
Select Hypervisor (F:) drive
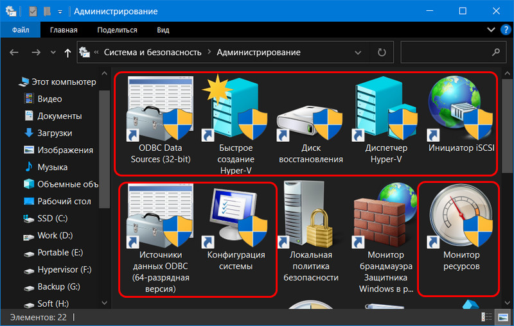57,270
